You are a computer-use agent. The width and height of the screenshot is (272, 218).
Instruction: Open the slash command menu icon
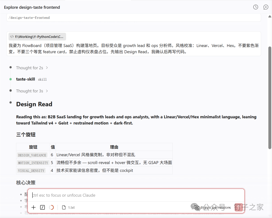click(x=42, y=207)
